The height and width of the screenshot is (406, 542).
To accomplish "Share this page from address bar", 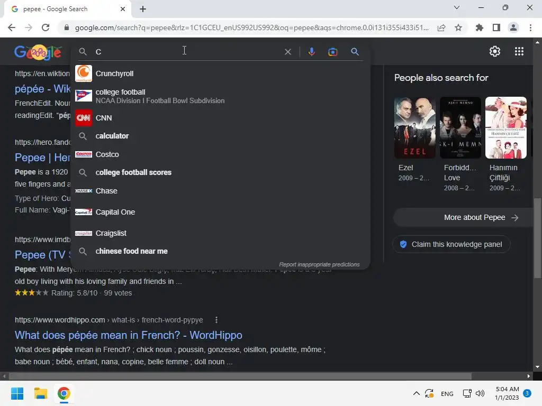I will 441,27.
